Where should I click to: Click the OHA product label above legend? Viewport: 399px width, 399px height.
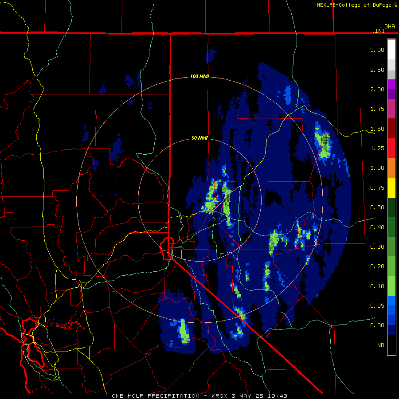390,27
